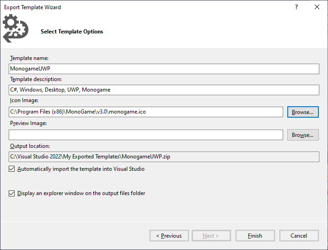Click the greyed-out Next button

(211, 235)
